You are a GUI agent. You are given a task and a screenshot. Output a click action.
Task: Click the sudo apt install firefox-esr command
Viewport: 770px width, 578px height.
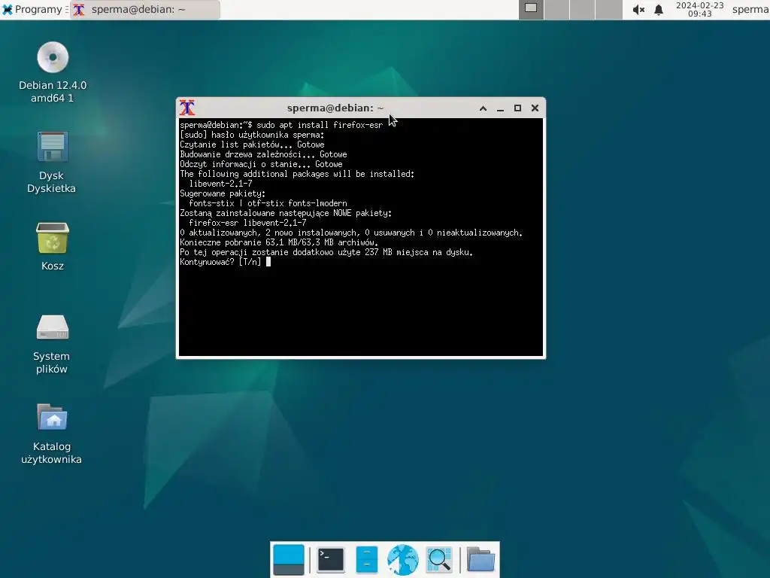[320, 125]
